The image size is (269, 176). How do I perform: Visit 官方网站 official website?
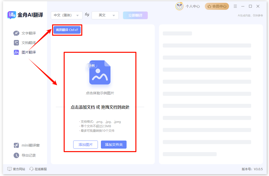(x=16, y=169)
